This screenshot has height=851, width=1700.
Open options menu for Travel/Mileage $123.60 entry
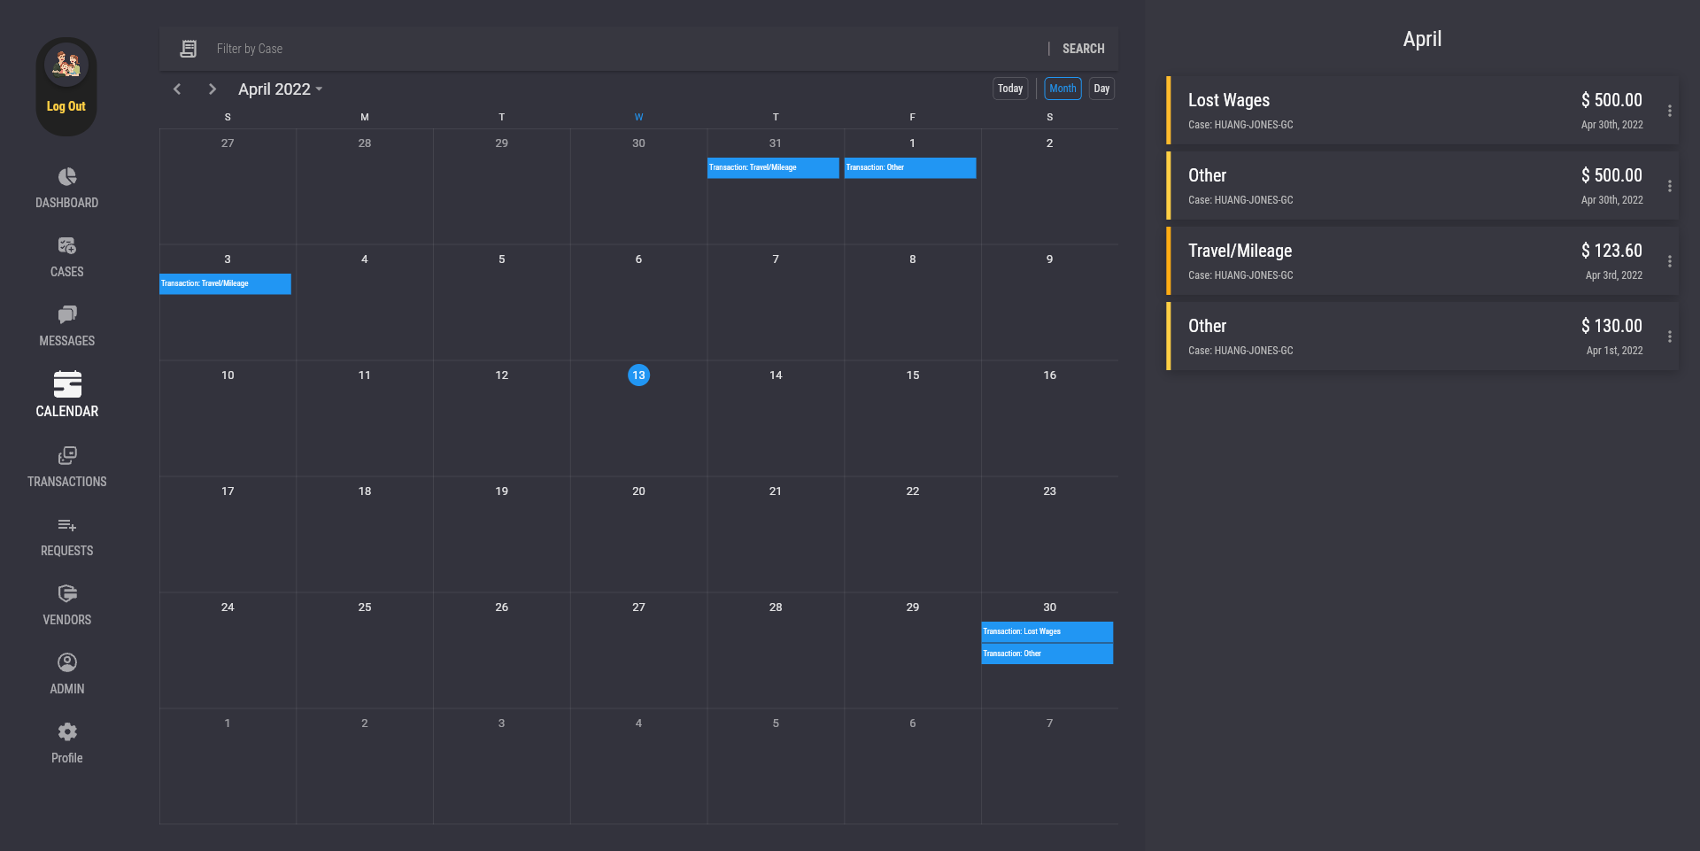tap(1669, 261)
